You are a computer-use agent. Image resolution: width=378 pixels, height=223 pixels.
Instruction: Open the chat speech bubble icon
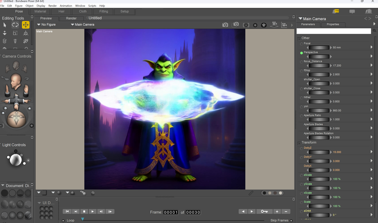(x=352, y=12)
